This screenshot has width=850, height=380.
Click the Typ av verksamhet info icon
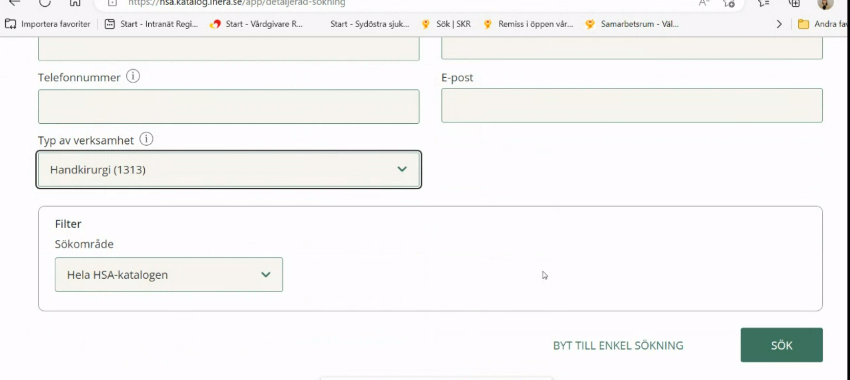[x=146, y=139]
